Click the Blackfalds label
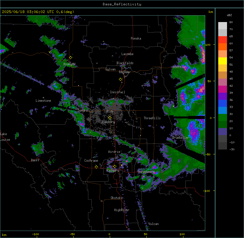 pos(125,63)
